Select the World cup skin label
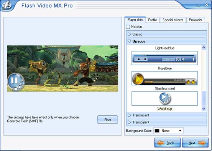Image resolution: width=212 pixels, height=151 pixels. (165, 109)
